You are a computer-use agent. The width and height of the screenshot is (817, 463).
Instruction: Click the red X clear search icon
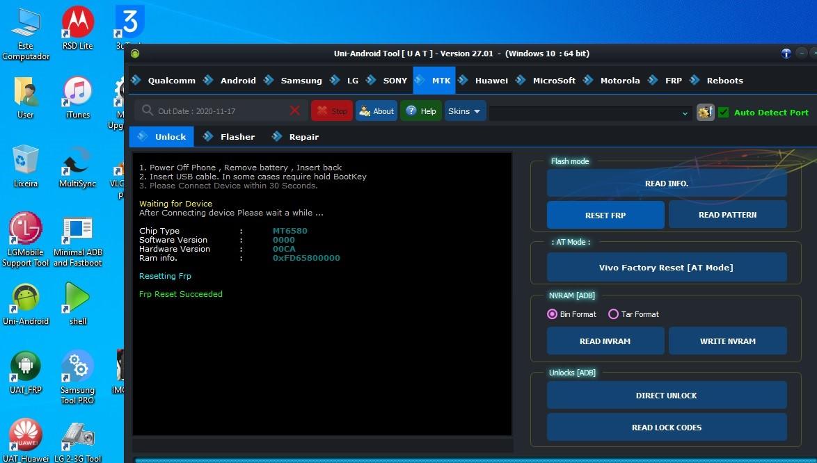click(x=294, y=111)
